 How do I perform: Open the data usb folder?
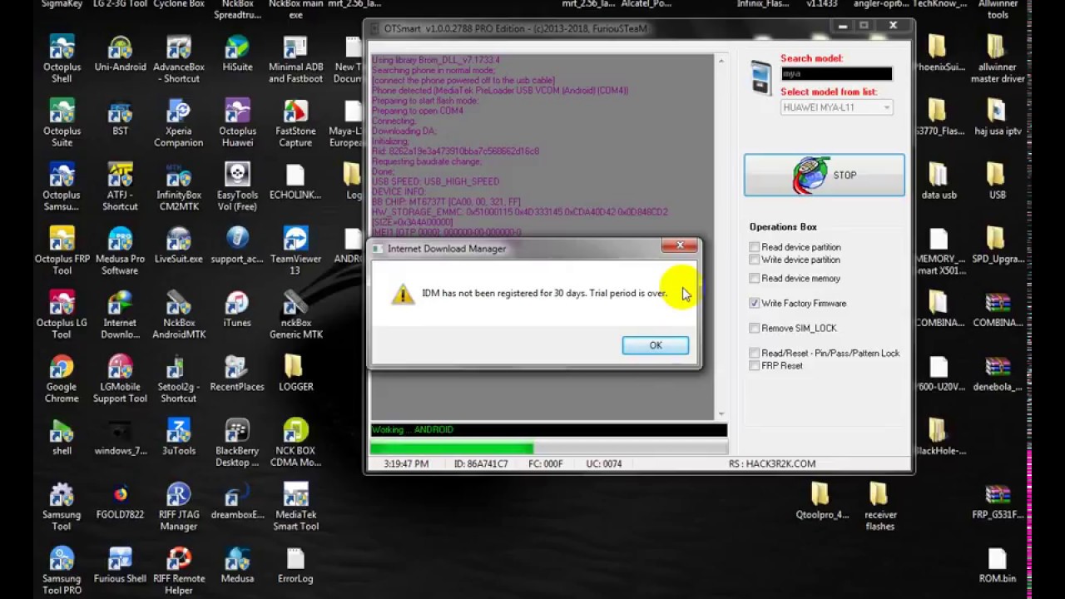point(939,181)
